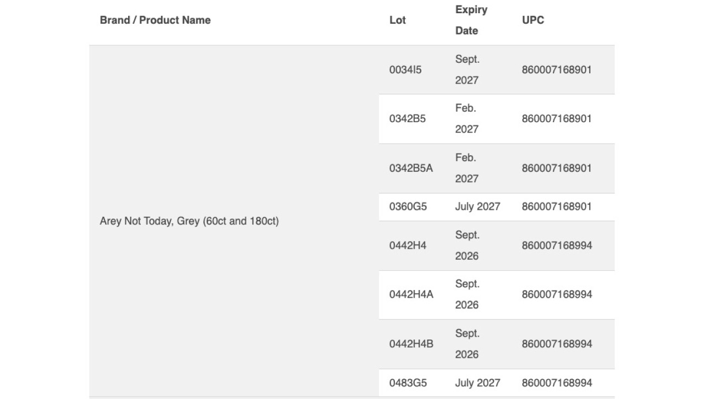Screen dimensions: 704x399
Task: Click the July 2027 expiry for lot 0360G5
Action: click(x=477, y=207)
